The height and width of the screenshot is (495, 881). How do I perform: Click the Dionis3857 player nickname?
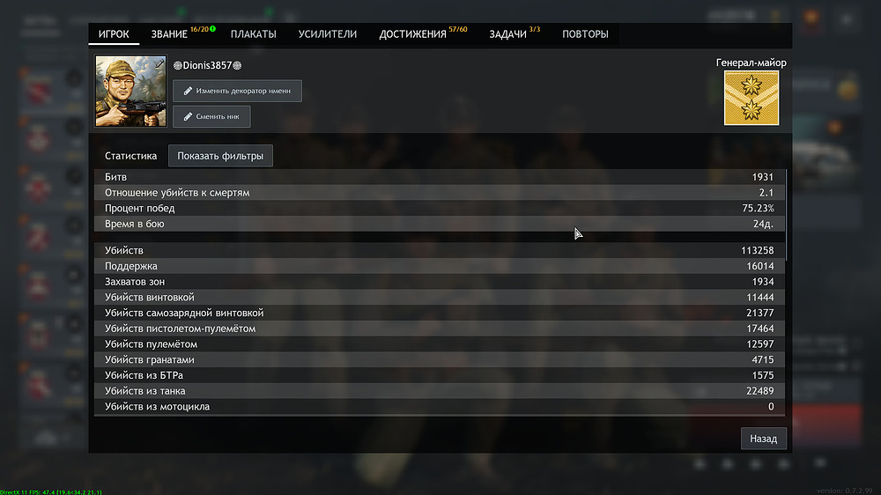click(x=206, y=66)
